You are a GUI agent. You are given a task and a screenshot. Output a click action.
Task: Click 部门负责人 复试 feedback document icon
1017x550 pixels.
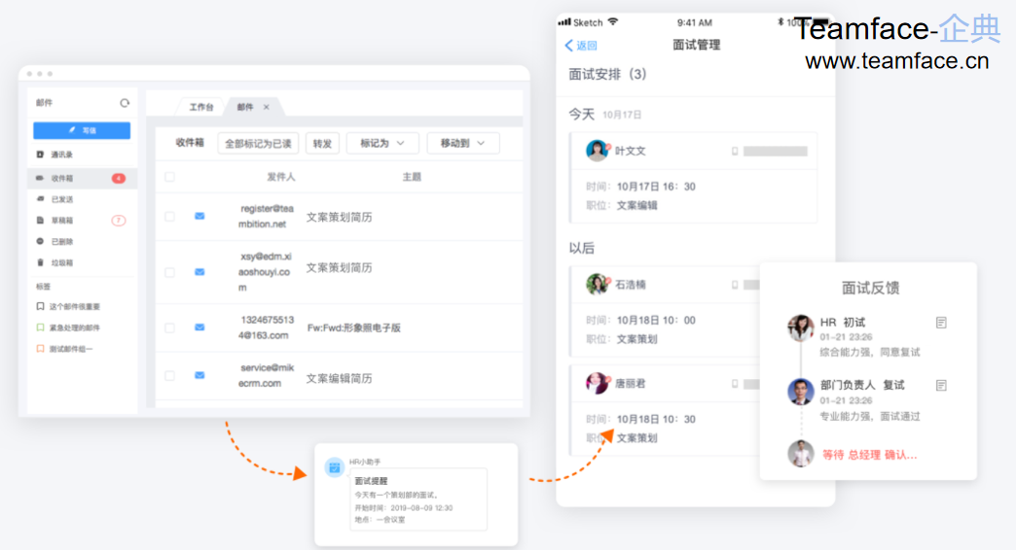(x=942, y=386)
